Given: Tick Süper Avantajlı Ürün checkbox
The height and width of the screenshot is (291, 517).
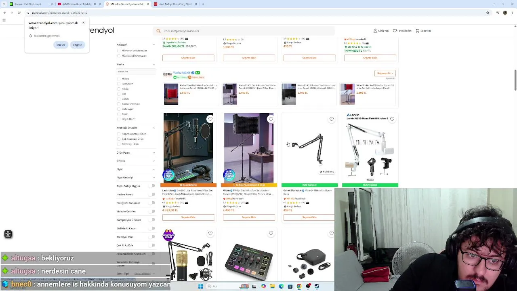Looking at the screenshot, I should click(x=119, y=134).
